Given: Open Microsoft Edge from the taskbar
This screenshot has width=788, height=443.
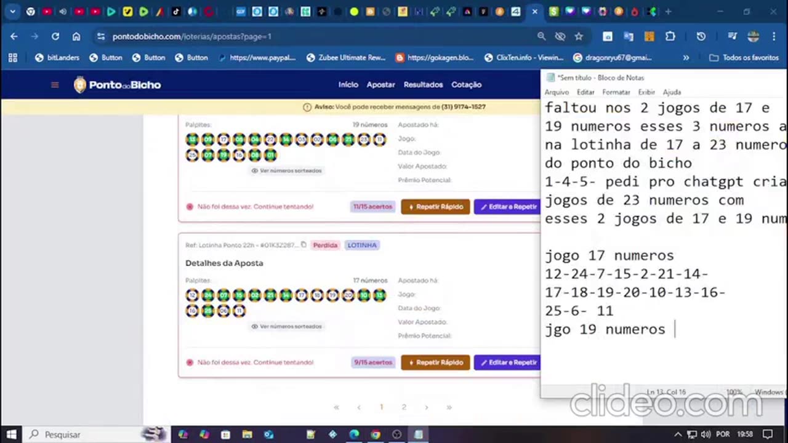Looking at the screenshot, I should point(354,434).
